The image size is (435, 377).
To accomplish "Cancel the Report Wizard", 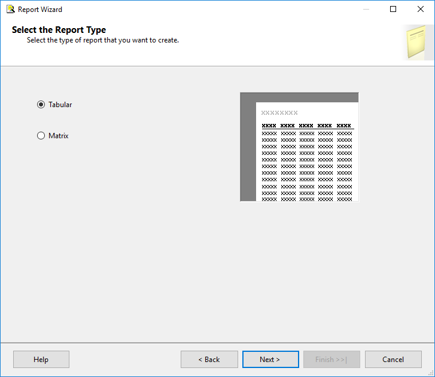I will (393, 359).
